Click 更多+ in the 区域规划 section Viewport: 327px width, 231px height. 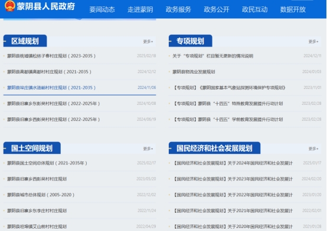(148, 41)
